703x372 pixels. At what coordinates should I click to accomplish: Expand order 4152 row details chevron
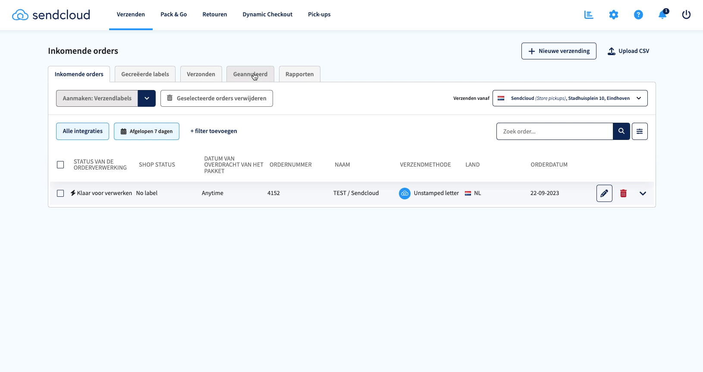[643, 193]
